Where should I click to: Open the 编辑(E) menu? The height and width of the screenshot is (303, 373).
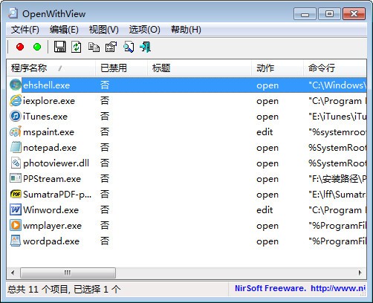click(x=64, y=30)
